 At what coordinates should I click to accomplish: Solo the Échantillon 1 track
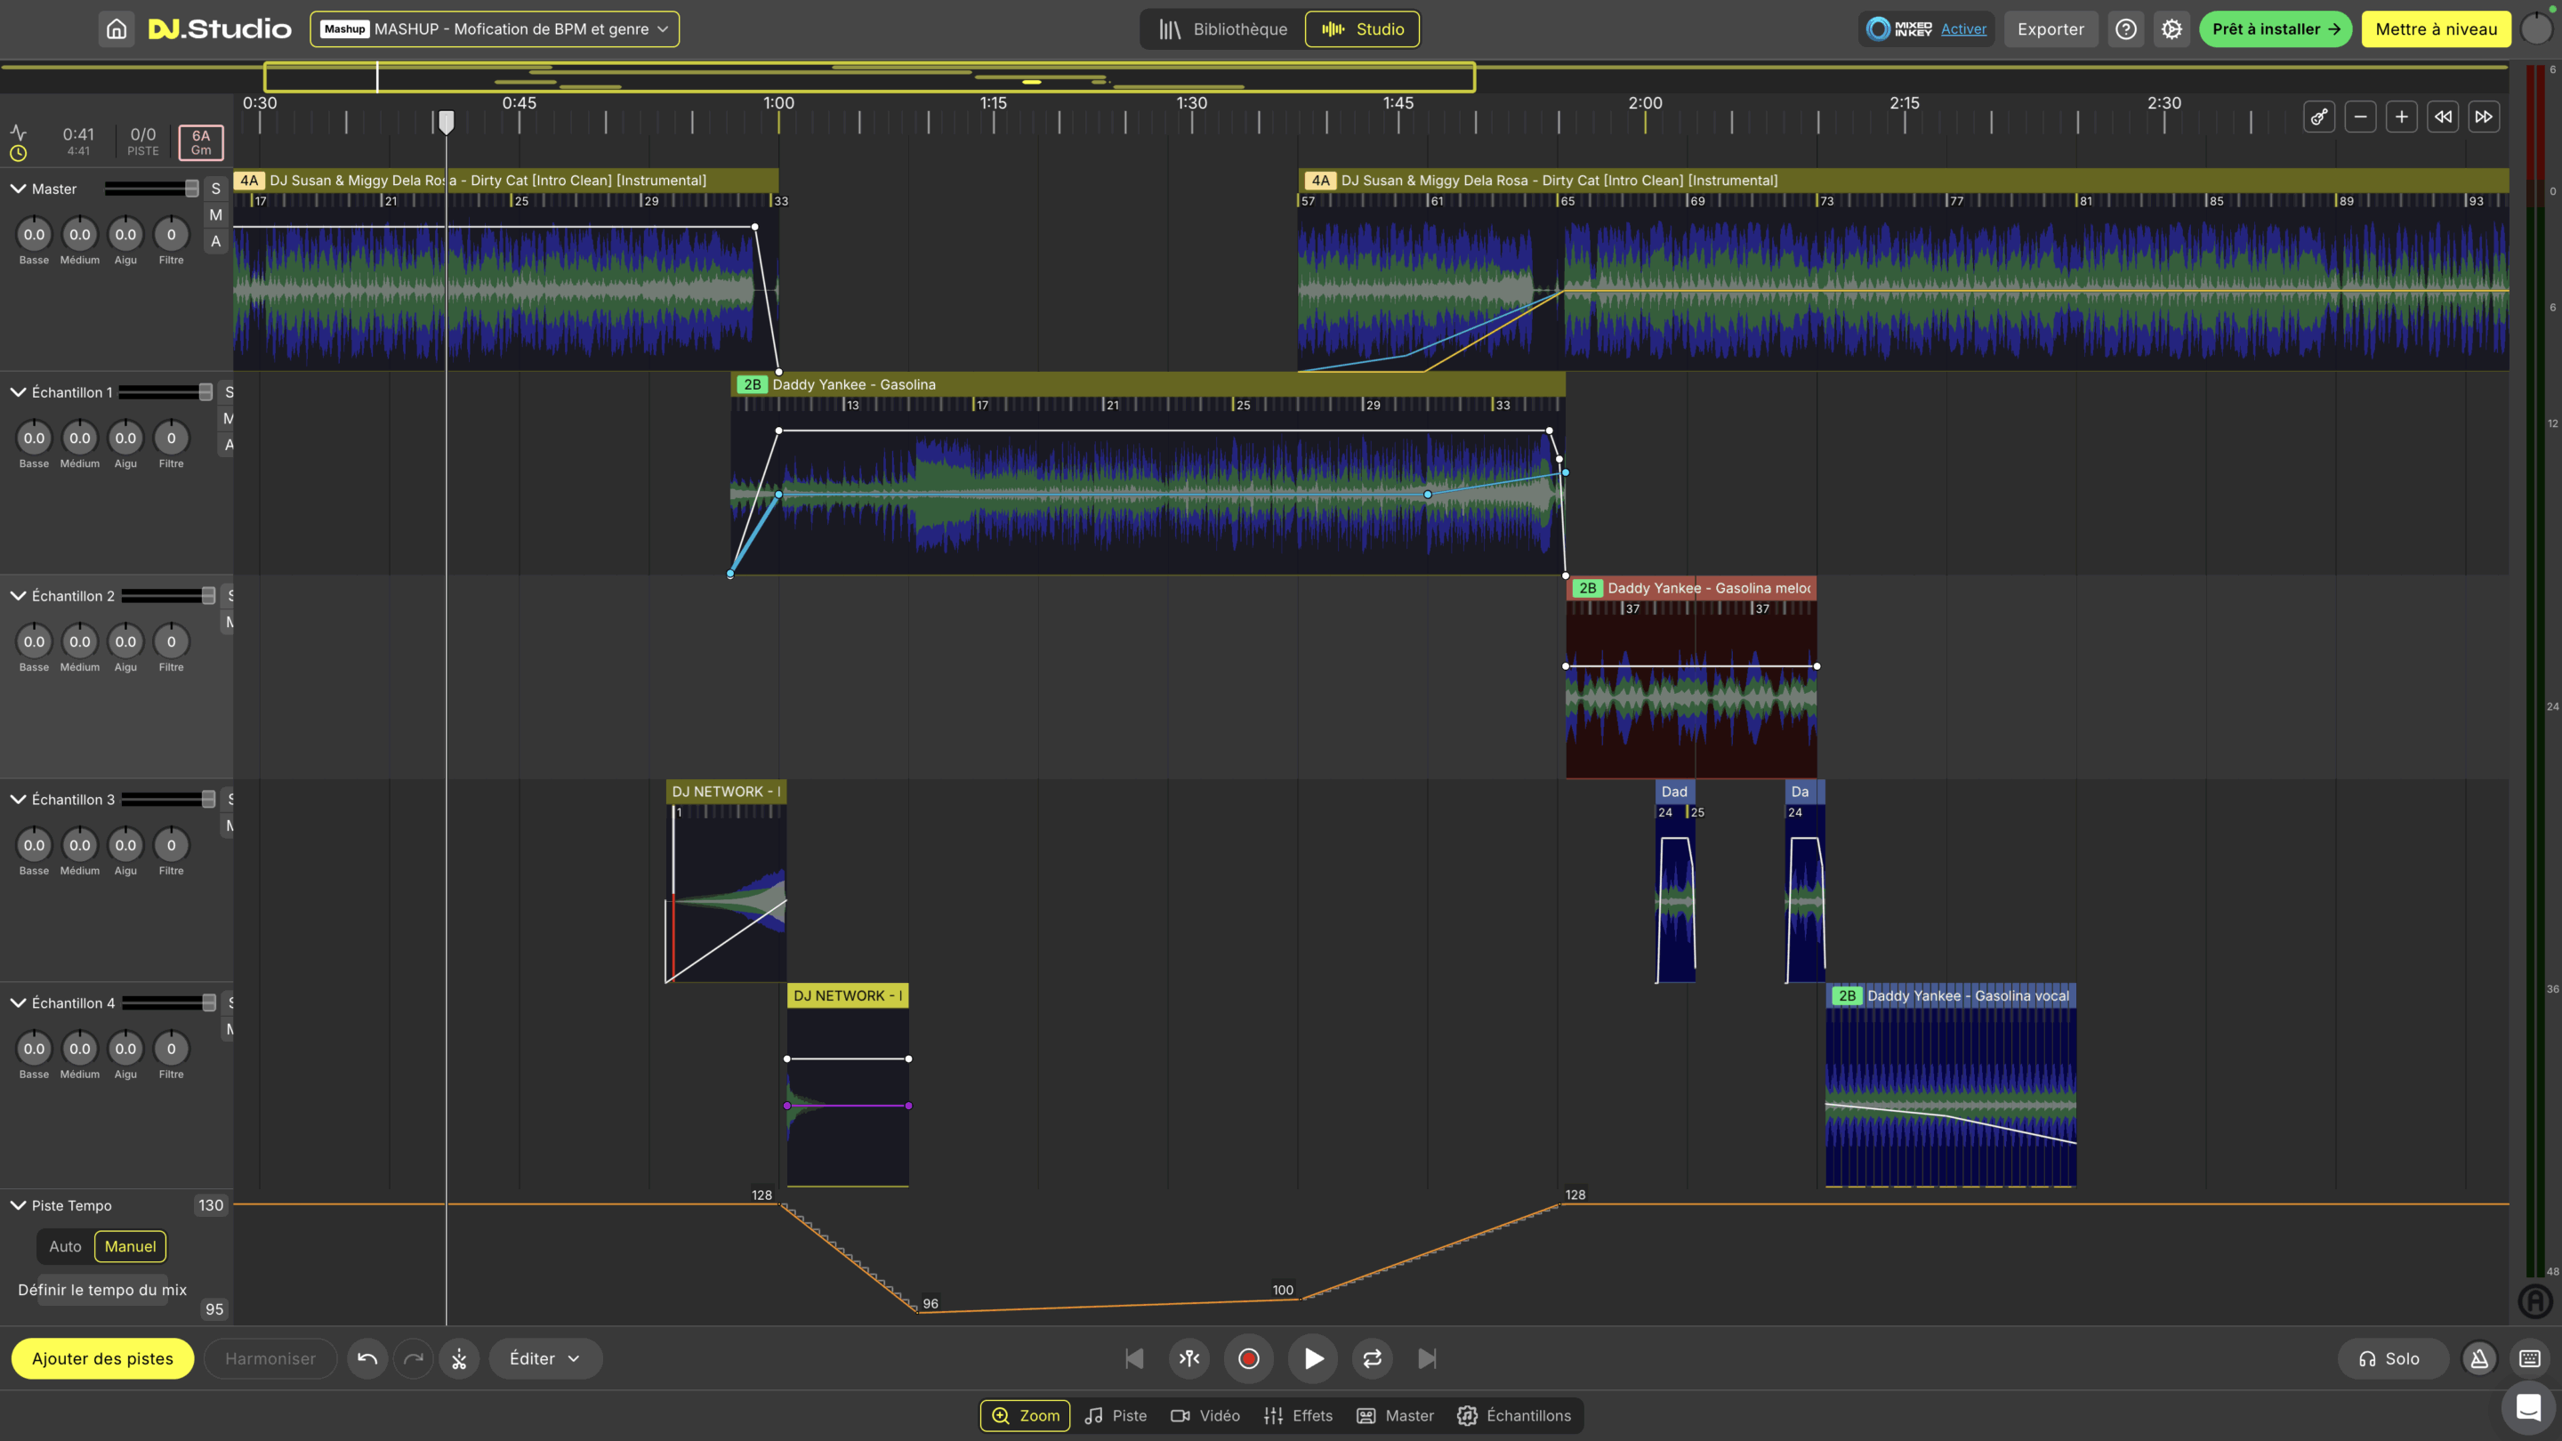(x=228, y=391)
